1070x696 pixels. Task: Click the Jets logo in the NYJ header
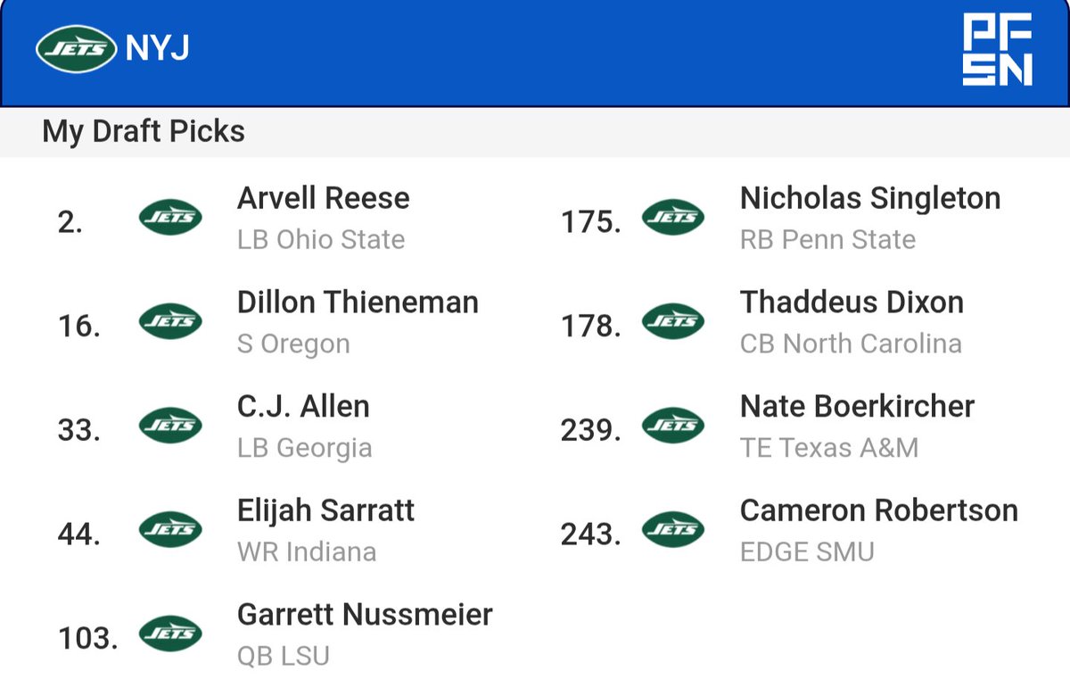(77, 48)
